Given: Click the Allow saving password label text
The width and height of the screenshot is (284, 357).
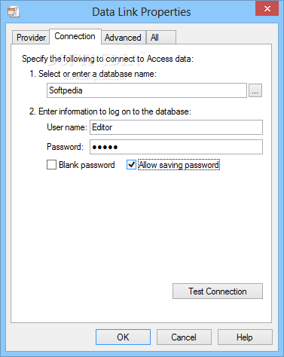Looking at the screenshot, I should [179, 165].
